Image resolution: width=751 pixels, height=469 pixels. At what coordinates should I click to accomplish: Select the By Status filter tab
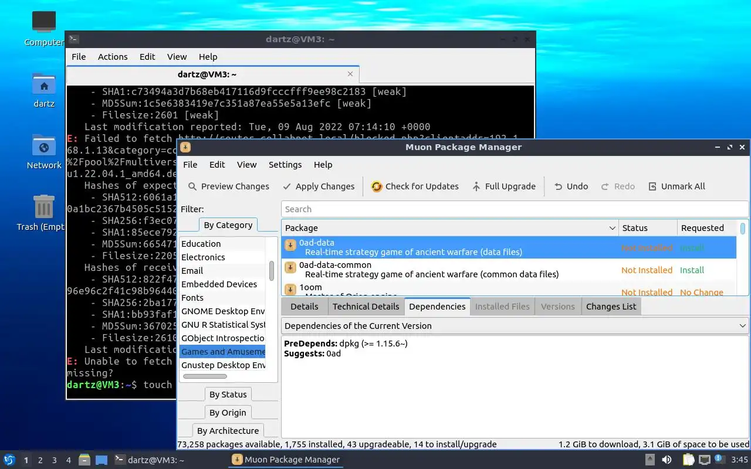pyautogui.click(x=228, y=395)
